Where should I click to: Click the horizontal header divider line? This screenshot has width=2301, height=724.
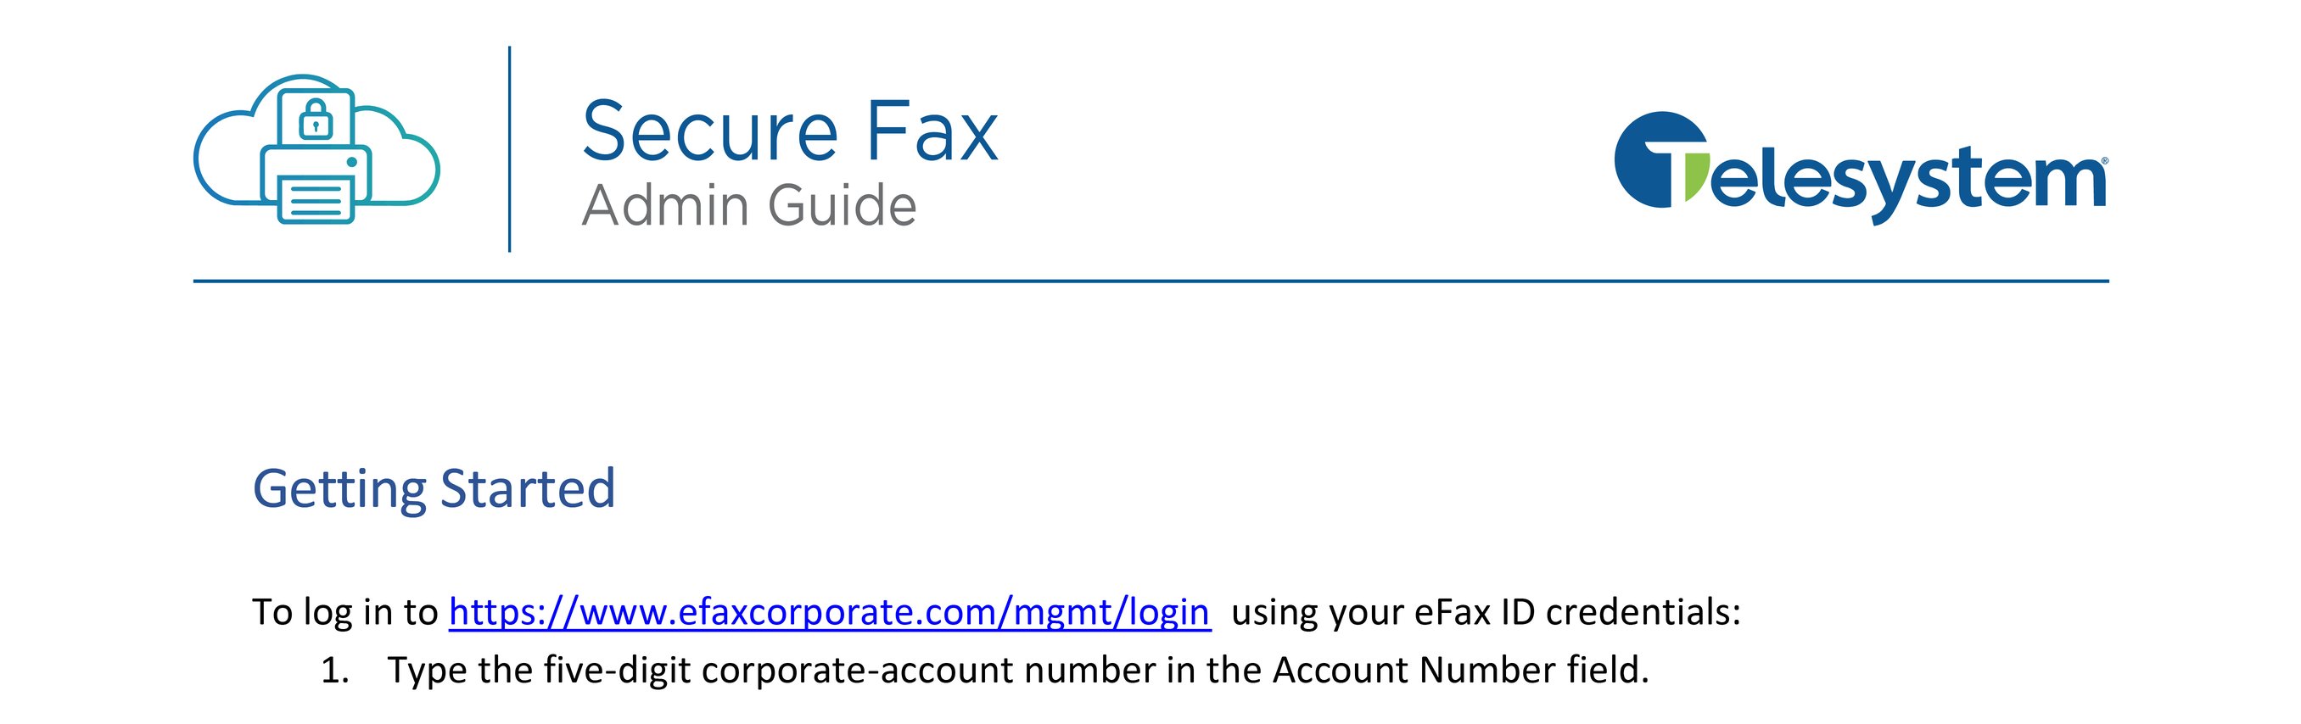pos(1150,281)
